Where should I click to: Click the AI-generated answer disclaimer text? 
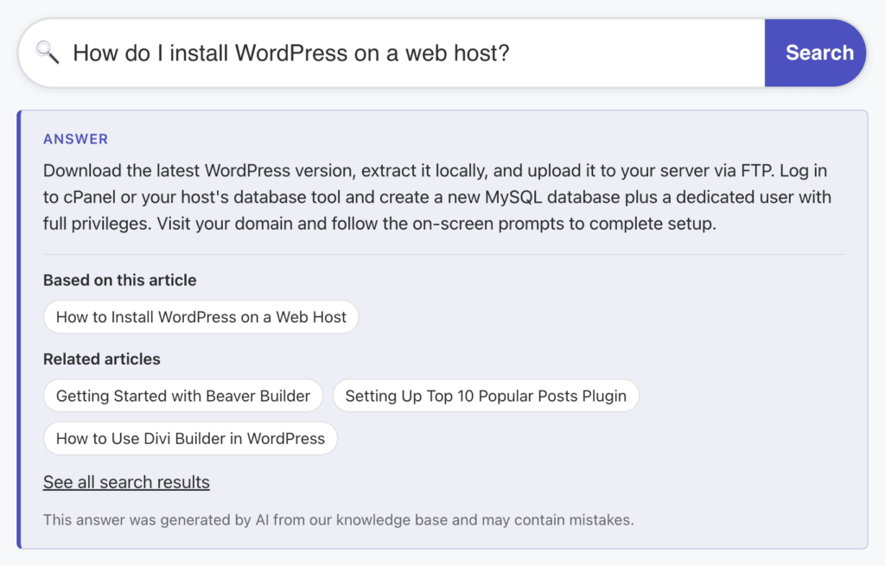[339, 519]
